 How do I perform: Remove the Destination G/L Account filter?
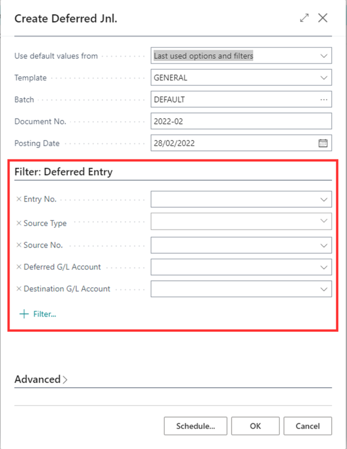point(19,289)
